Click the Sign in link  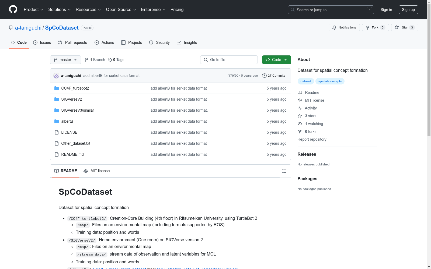(386, 10)
